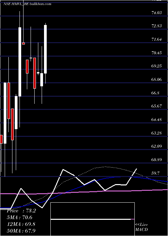Image resolution: width=168 pixels, height=236 pixels.
Task: Click the '<<Live MACD' label
Action: (x=141, y=227)
